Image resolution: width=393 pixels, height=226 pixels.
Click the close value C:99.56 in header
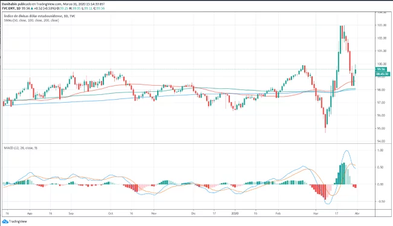pyautogui.click(x=99, y=8)
